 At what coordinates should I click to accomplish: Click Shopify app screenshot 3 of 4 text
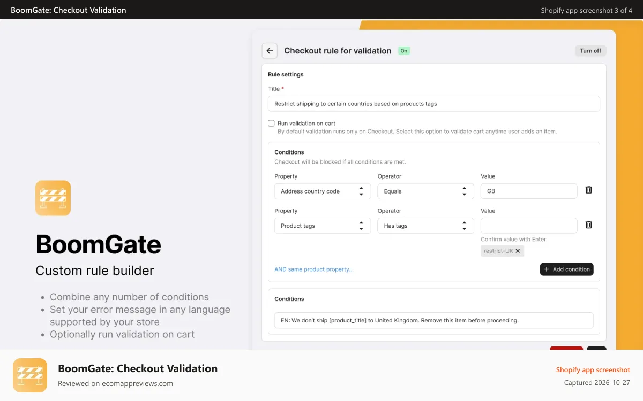coord(587,10)
